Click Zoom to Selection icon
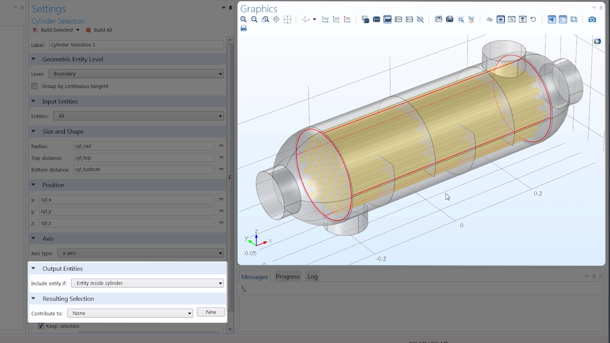 tap(276, 20)
